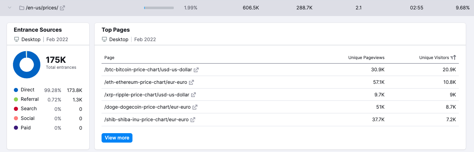Open external link for xrp-ripple-price-chart page
Screen dimensions: 474x152
coord(194,95)
